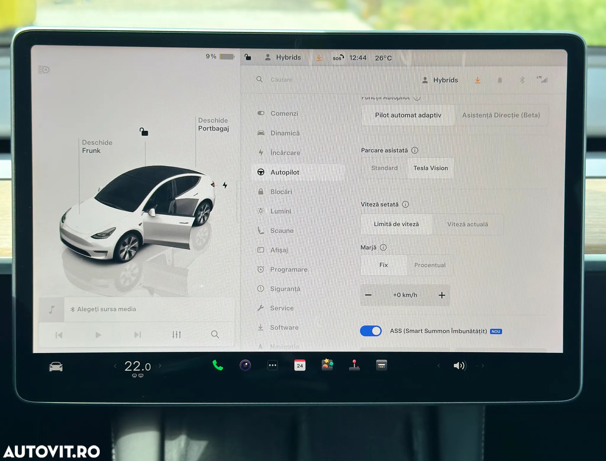Image resolution: width=606 pixels, height=461 pixels.
Task: Open the dock app right of joystick
Action: coord(381,365)
